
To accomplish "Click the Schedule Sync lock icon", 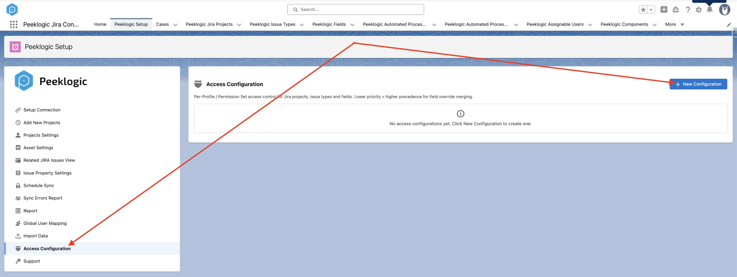I will pos(18,186).
